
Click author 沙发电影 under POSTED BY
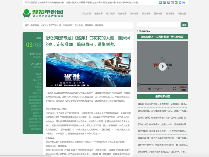[37, 57]
